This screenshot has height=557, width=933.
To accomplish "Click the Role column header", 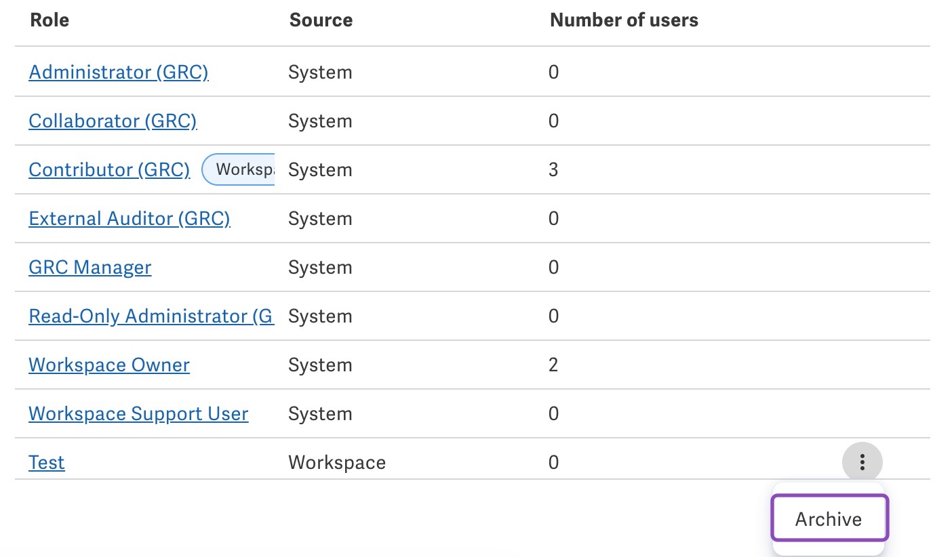I will click(x=49, y=20).
